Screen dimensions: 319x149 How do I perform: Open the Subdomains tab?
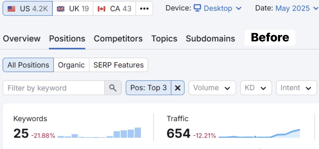tap(210, 38)
